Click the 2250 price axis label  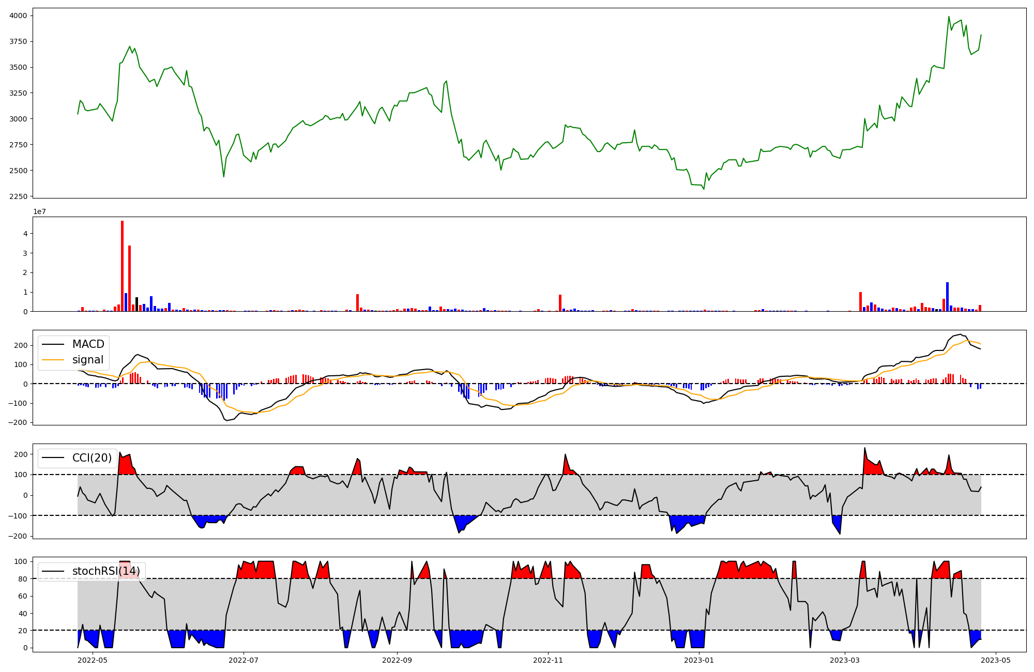tap(18, 196)
